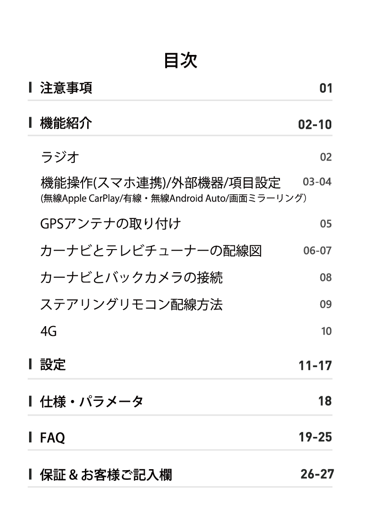The image size is (371, 525).
Task: Open ステアリングリモコン配線方法 entry
Action: click(132, 304)
